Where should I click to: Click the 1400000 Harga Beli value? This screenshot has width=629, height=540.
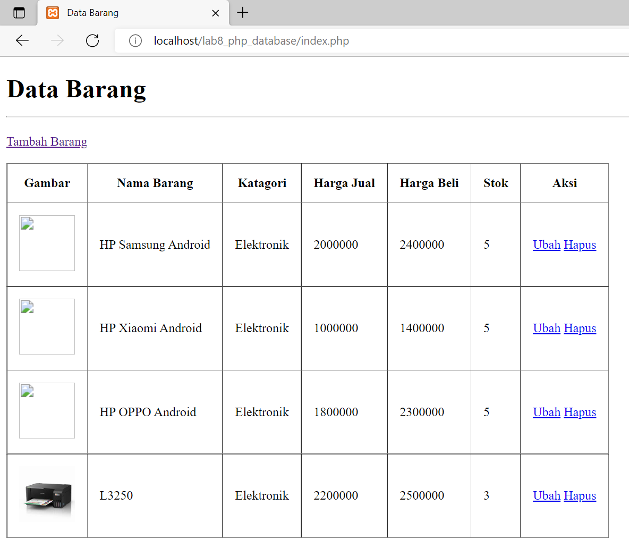tap(422, 328)
